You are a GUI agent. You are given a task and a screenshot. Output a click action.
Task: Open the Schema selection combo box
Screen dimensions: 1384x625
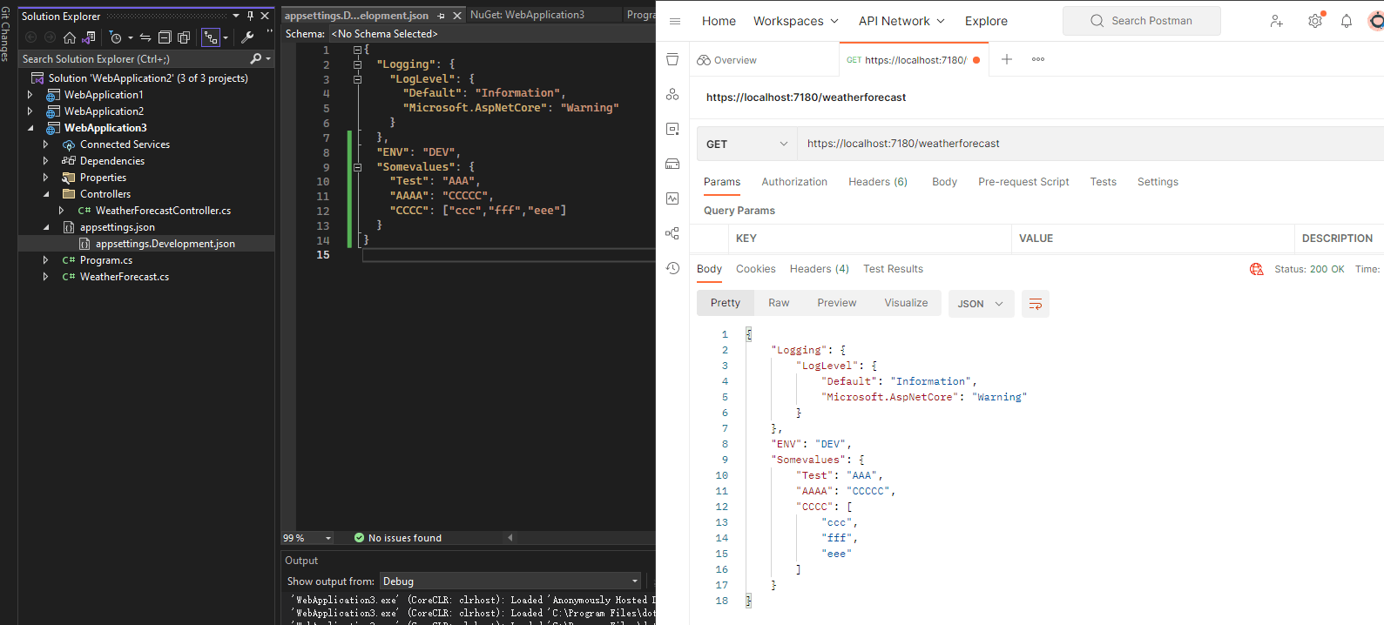click(x=492, y=34)
